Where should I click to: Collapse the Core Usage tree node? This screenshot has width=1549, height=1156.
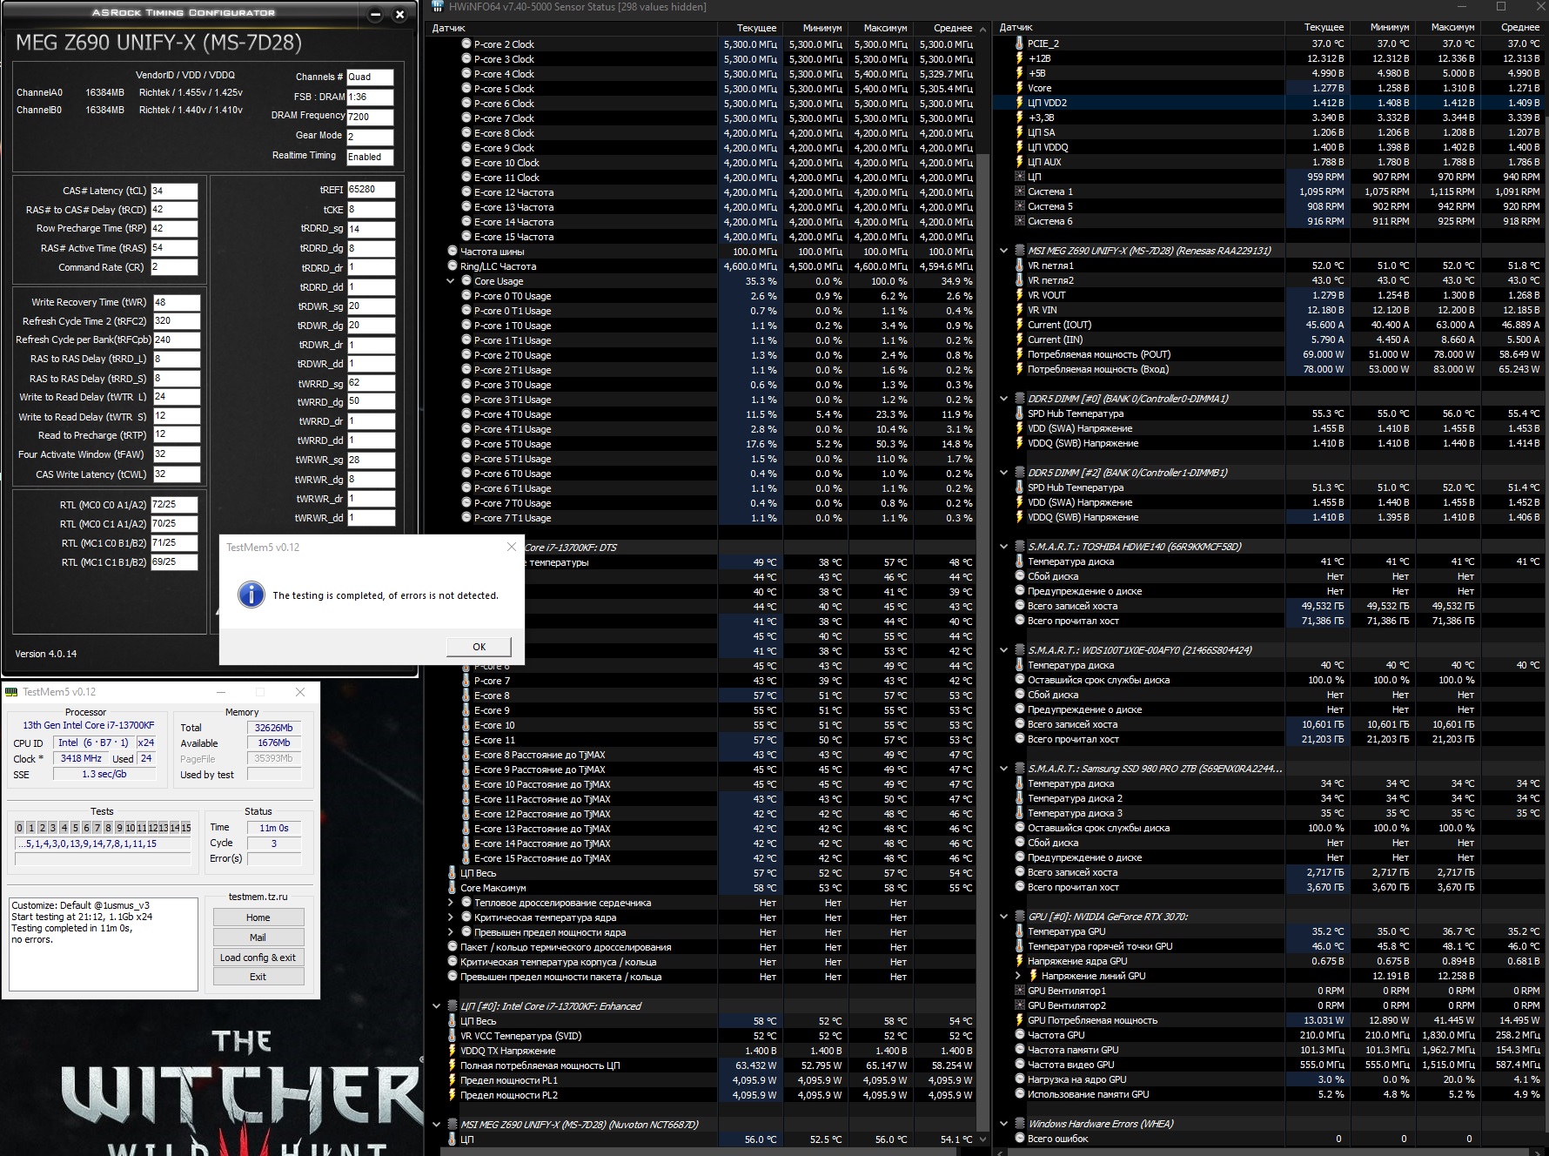click(451, 281)
